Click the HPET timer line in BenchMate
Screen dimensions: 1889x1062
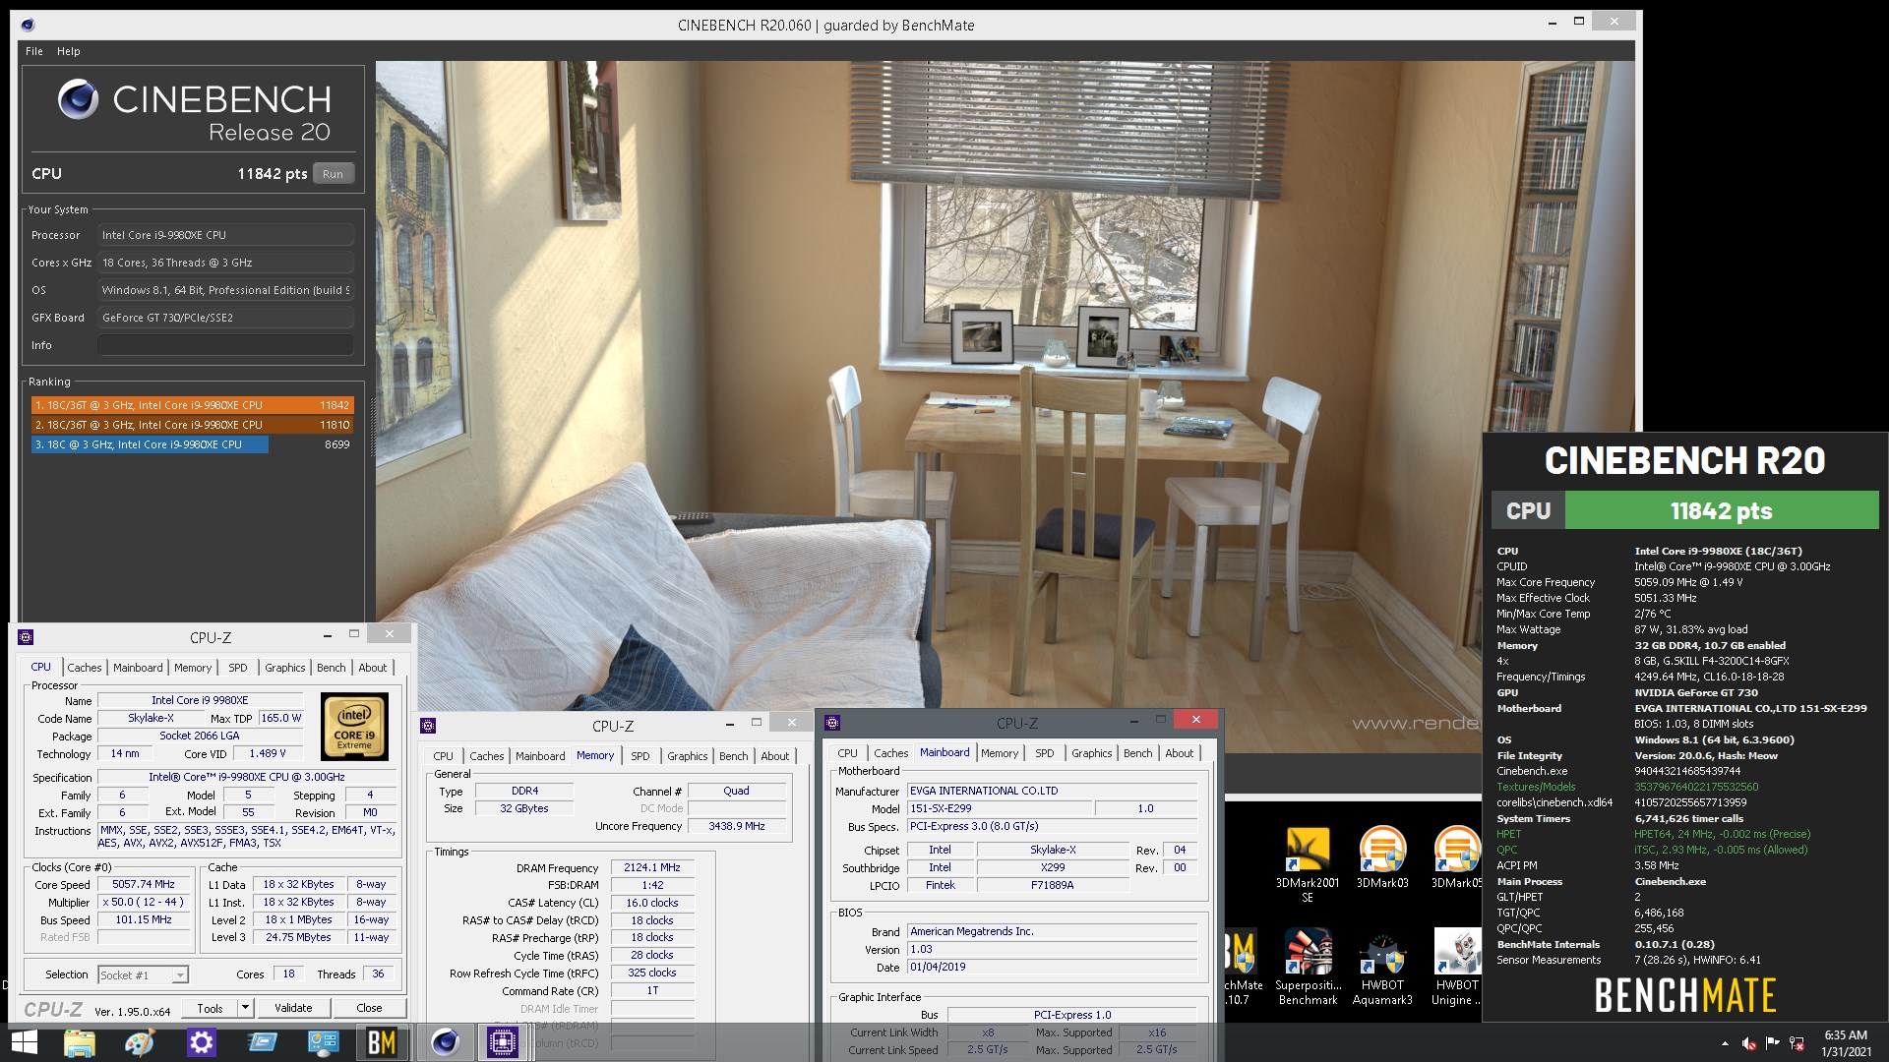click(x=1653, y=834)
